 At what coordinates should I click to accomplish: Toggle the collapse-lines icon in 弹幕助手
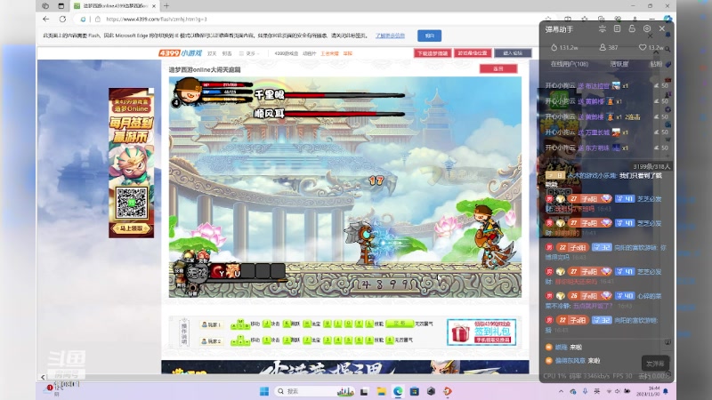pos(603,28)
